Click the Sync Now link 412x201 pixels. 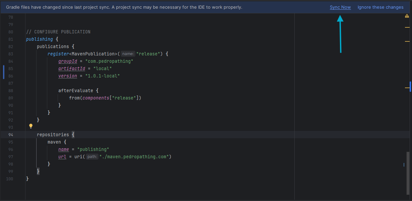[x=340, y=7]
